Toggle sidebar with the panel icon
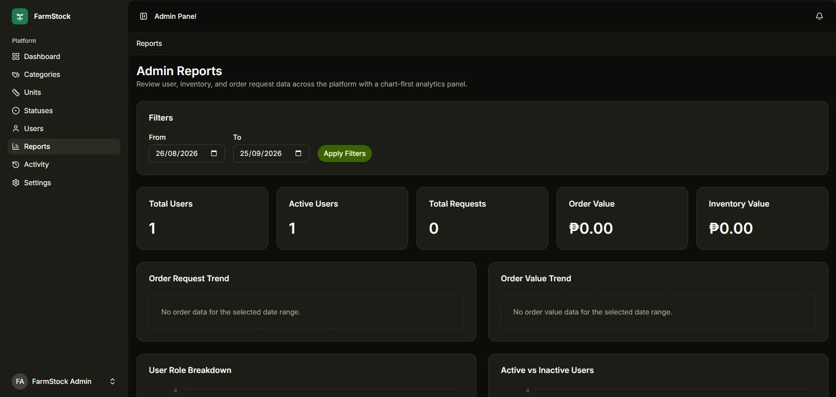This screenshot has width=836, height=397. tap(143, 16)
